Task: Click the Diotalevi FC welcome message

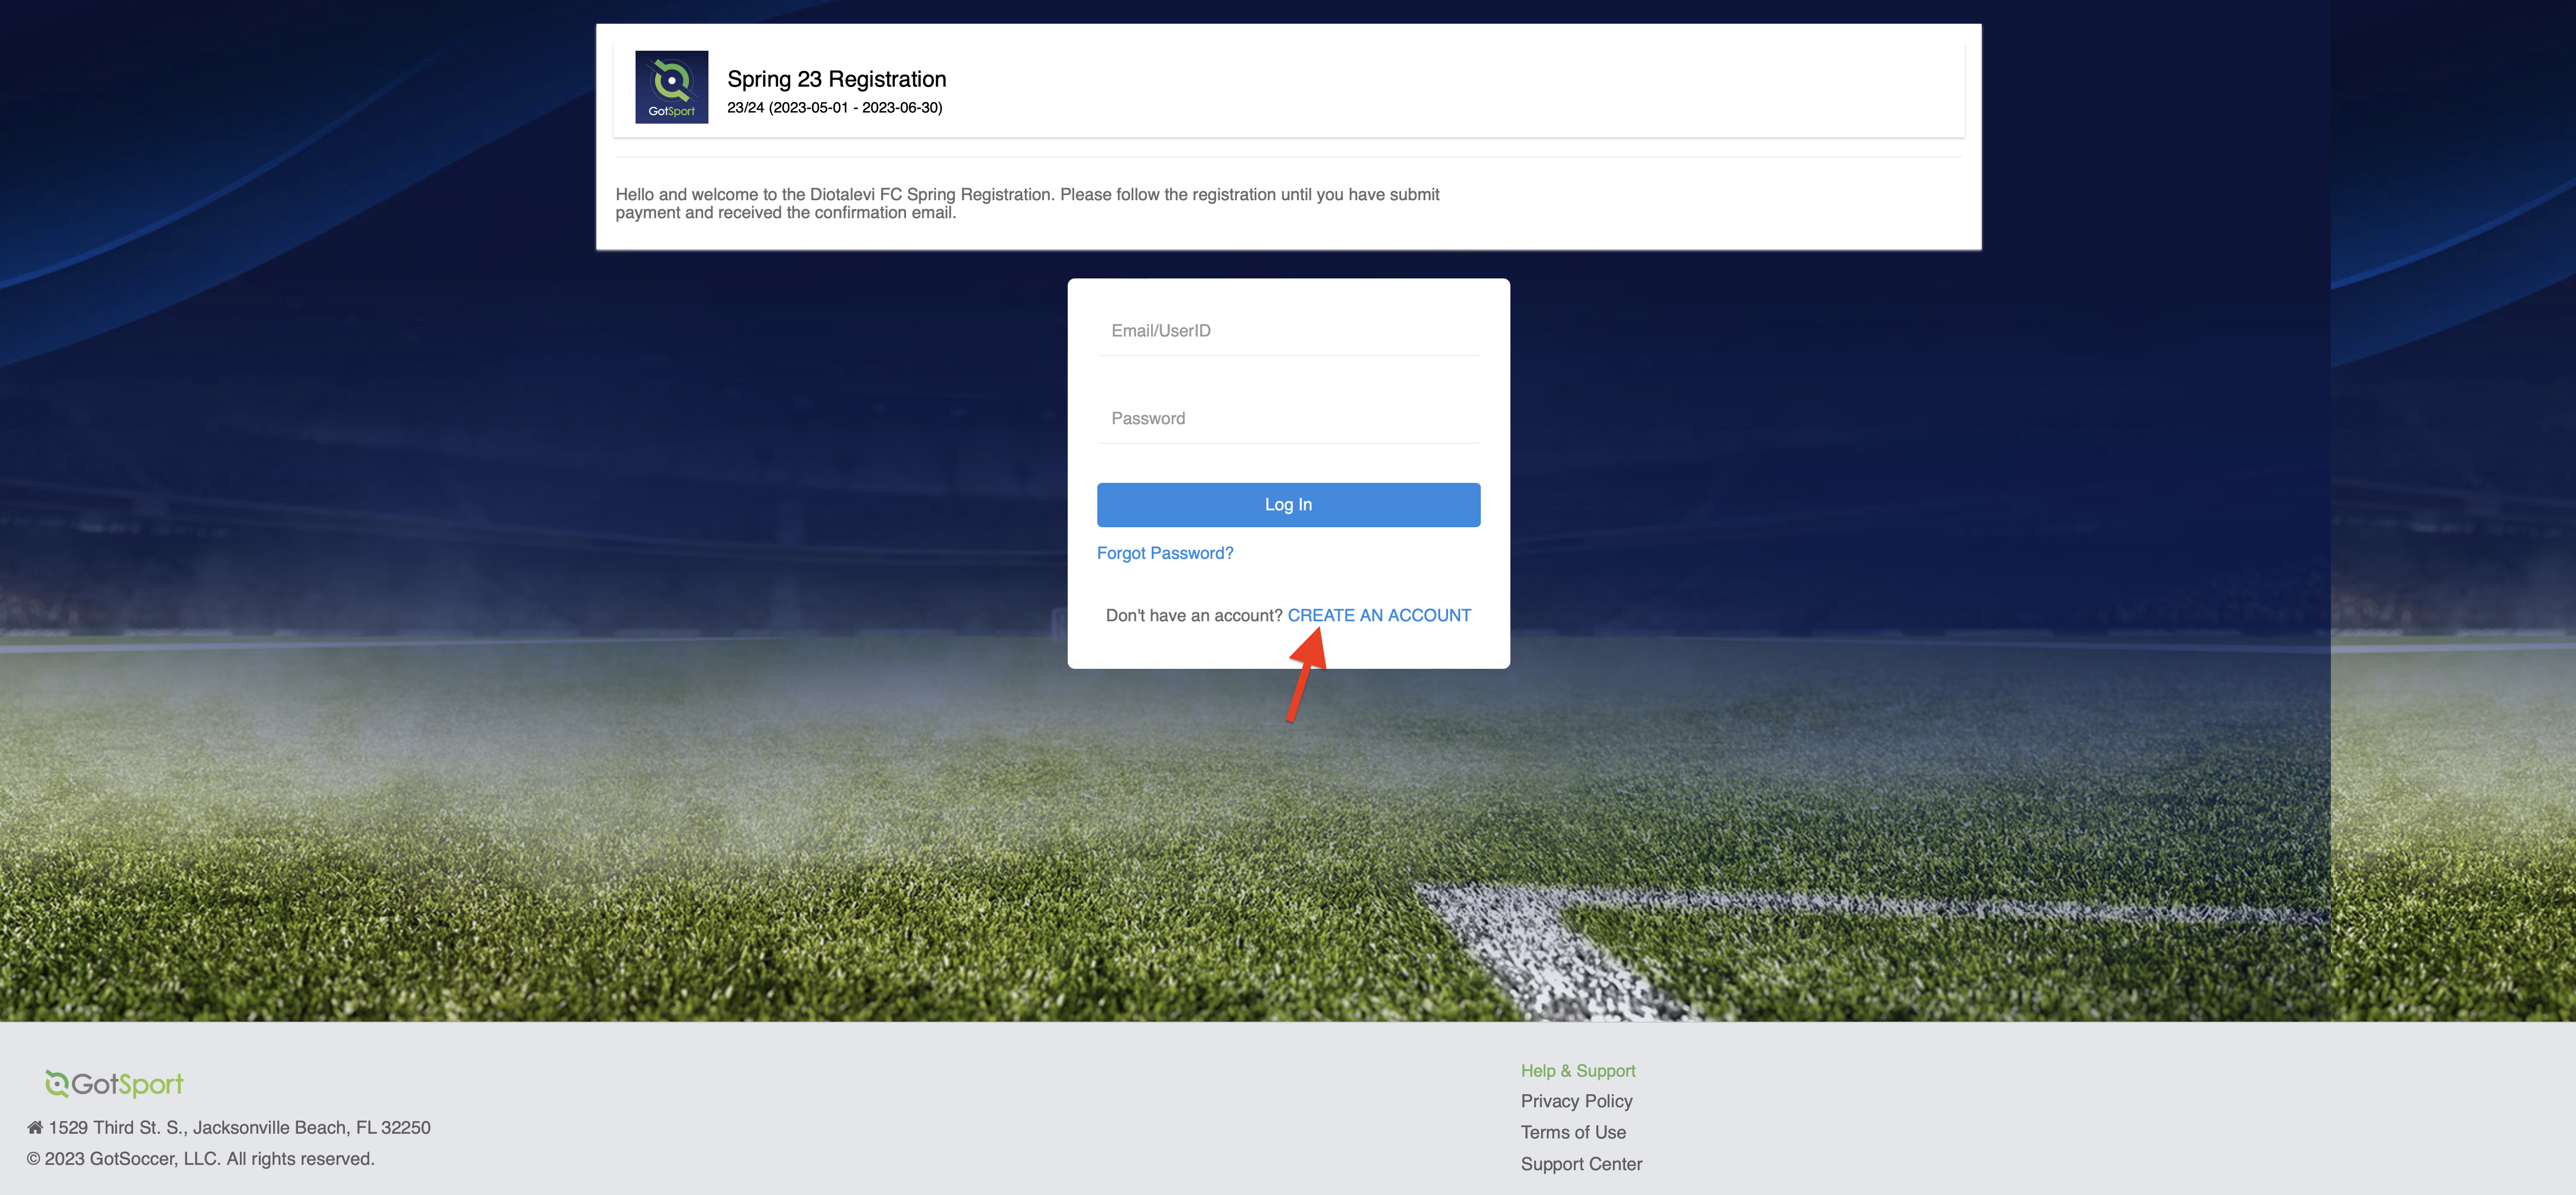Action: tap(1027, 203)
